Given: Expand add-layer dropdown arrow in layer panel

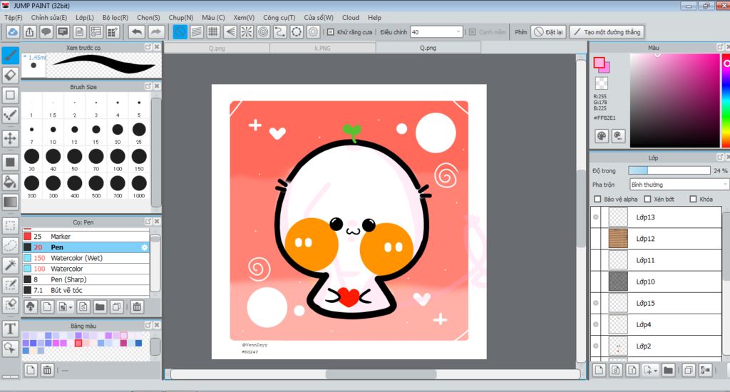Looking at the screenshot, I should (656, 371).
